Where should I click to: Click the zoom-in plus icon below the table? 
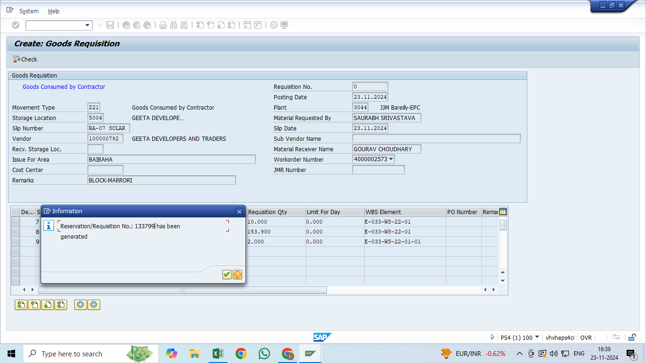(x=80, y=305)
